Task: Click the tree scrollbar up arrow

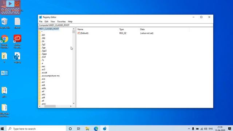Action: [x=74, y=29]
